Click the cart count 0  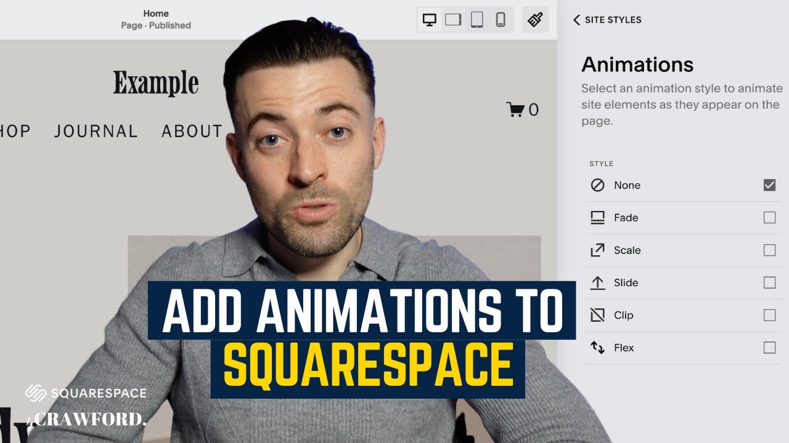[533, 110]
